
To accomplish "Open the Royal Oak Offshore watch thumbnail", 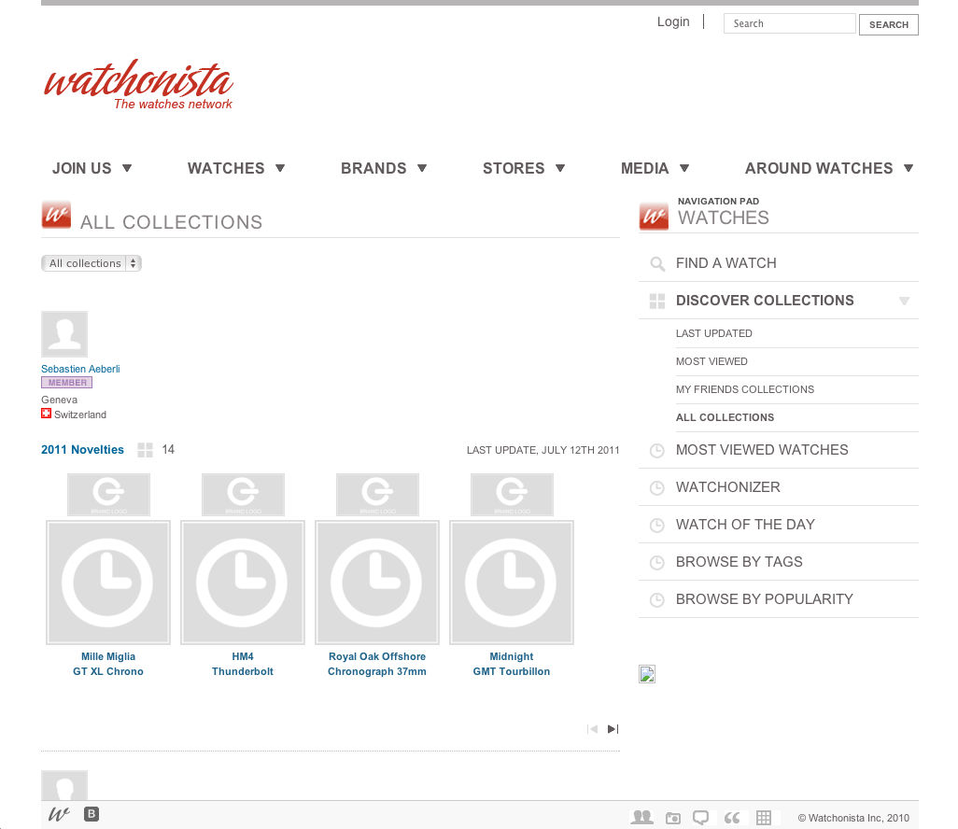I will pyautogui.click(x=377, y=583).
